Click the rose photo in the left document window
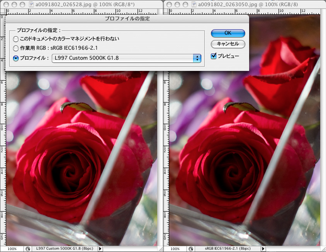The image size is (326, 252). click(81, 159)
